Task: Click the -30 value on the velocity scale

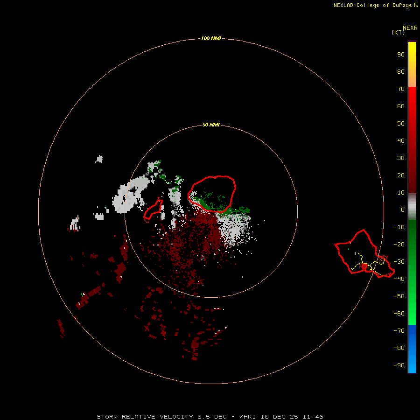Action: [x=399, y=262]
